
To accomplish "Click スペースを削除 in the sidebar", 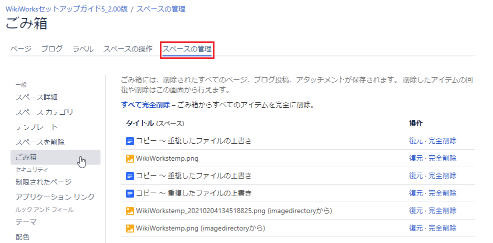I will [x=40, y=142].
